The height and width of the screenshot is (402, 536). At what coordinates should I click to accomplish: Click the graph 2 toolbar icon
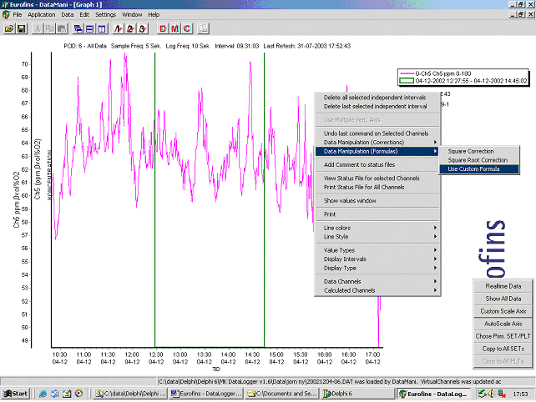click(x=130, y=28)
